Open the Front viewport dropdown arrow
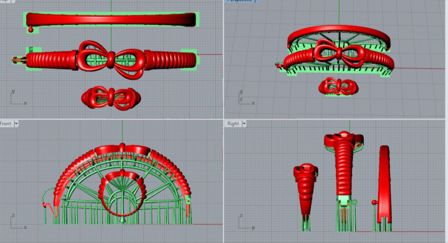 16,124
